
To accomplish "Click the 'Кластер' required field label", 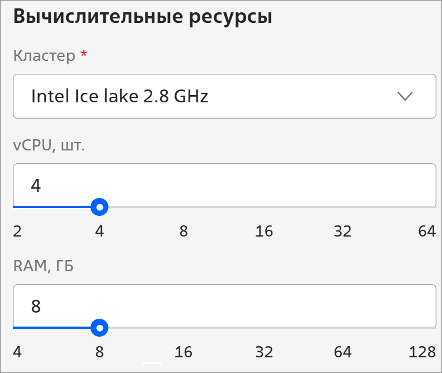I will coord(44,56).
